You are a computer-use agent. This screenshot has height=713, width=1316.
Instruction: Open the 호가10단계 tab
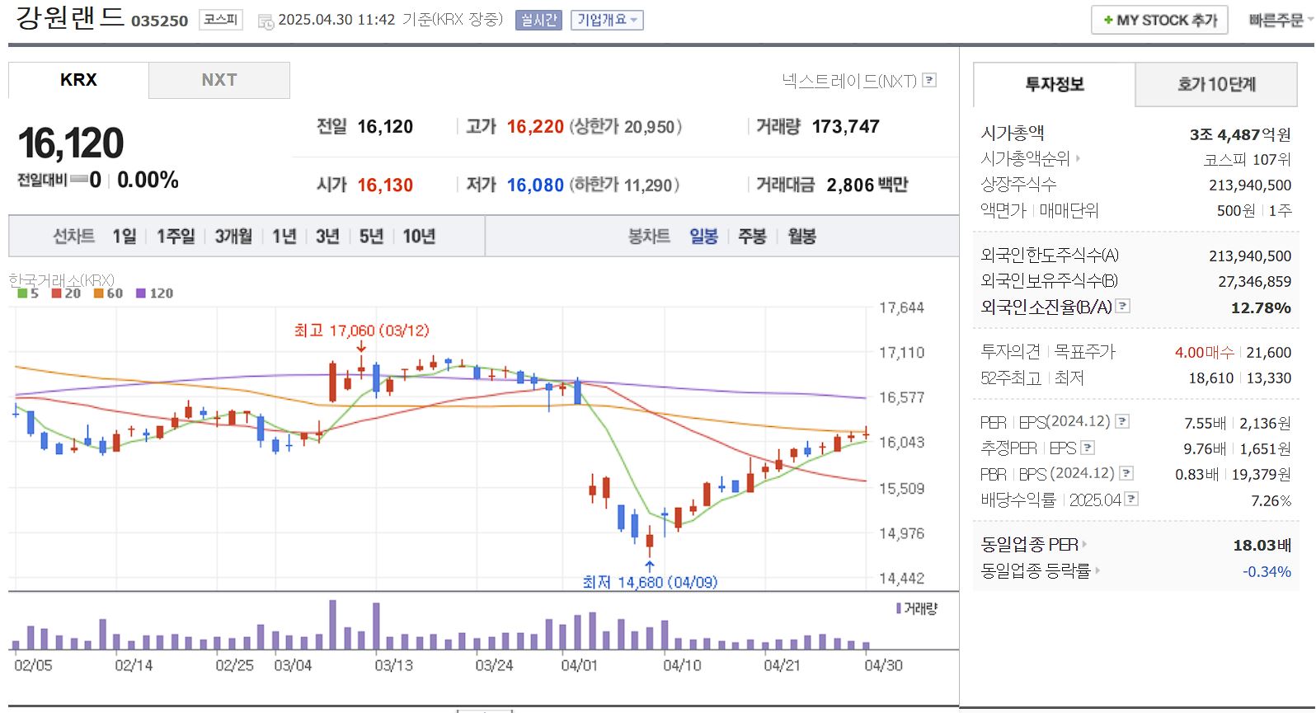[x=1216, y=84]
